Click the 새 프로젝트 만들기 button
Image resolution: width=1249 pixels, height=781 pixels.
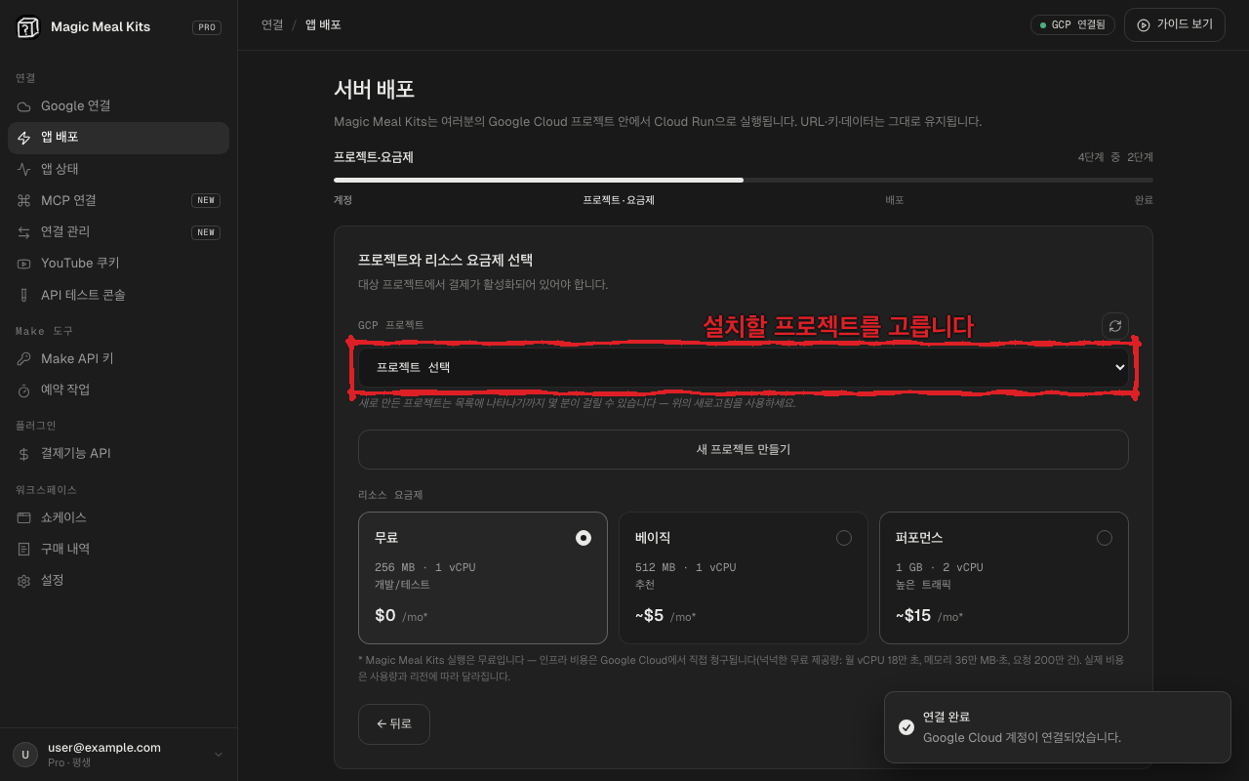[744, 450]
